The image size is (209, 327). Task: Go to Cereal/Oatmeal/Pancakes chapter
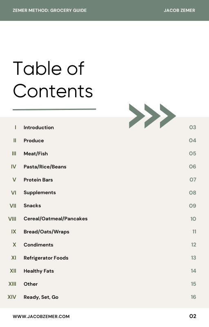tap(56, 219)
